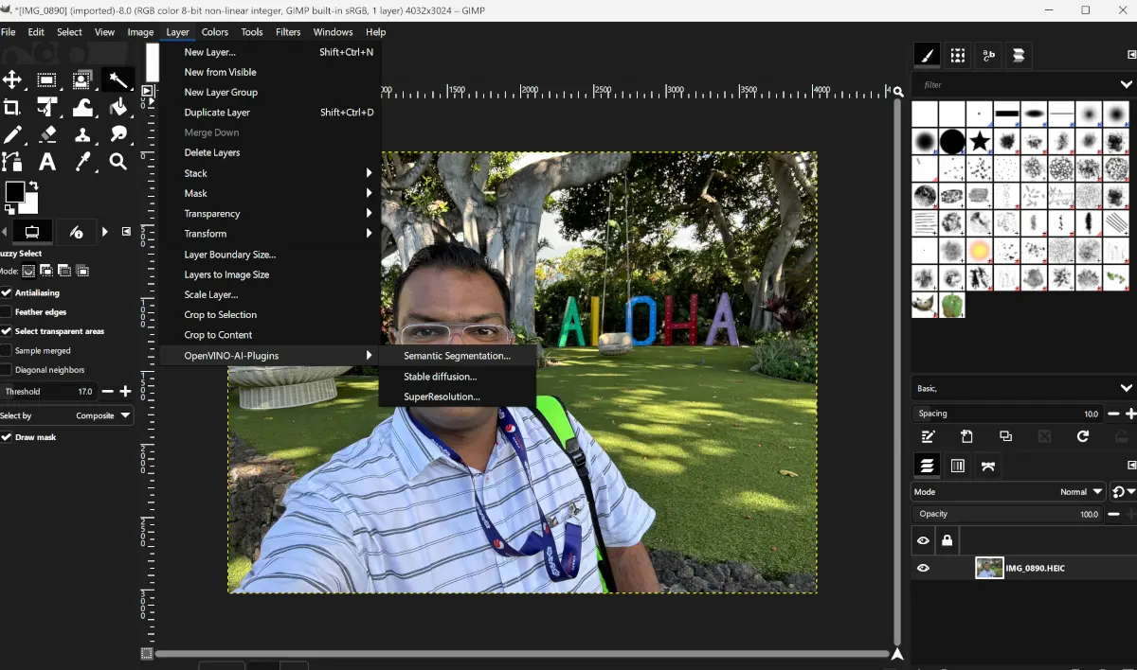
Task: Open the Fonts tab in right dock
Action: (x=988, y=55)
